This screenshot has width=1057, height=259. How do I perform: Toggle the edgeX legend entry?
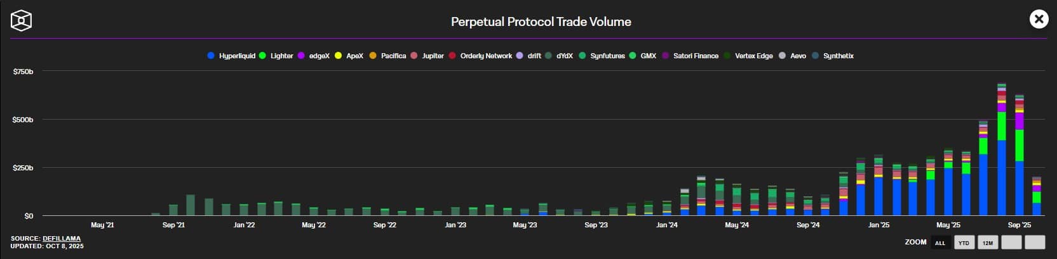click(x=314, y=56)
